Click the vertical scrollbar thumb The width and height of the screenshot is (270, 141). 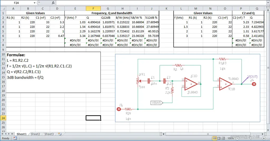tap(268, 68)
